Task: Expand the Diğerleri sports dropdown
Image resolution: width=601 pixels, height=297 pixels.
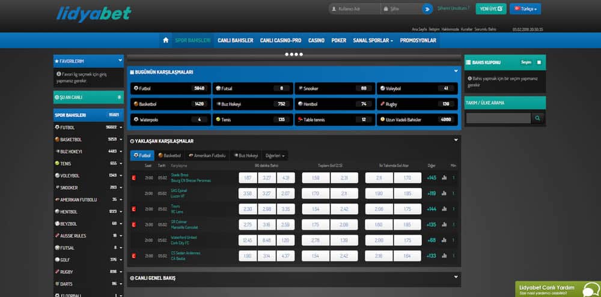Action: (275, 156)
